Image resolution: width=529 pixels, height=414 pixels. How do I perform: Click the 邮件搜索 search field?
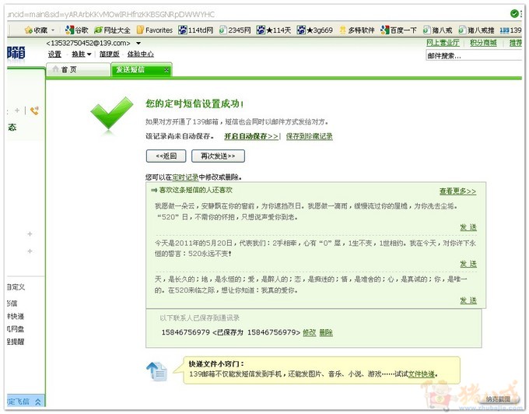pos(474,56)
